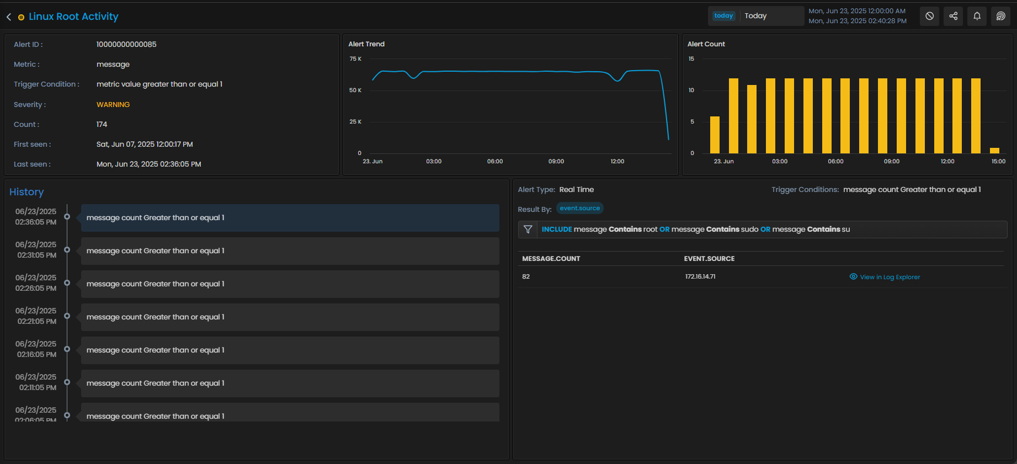Click the eye icon beside Log Explorer
The height and width of the screenshot is (464, 1017).
854,277
